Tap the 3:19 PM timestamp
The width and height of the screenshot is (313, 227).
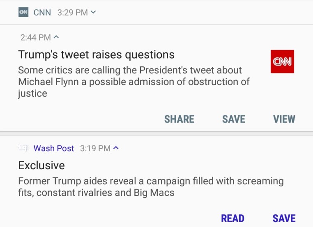(x=95, y=148)
